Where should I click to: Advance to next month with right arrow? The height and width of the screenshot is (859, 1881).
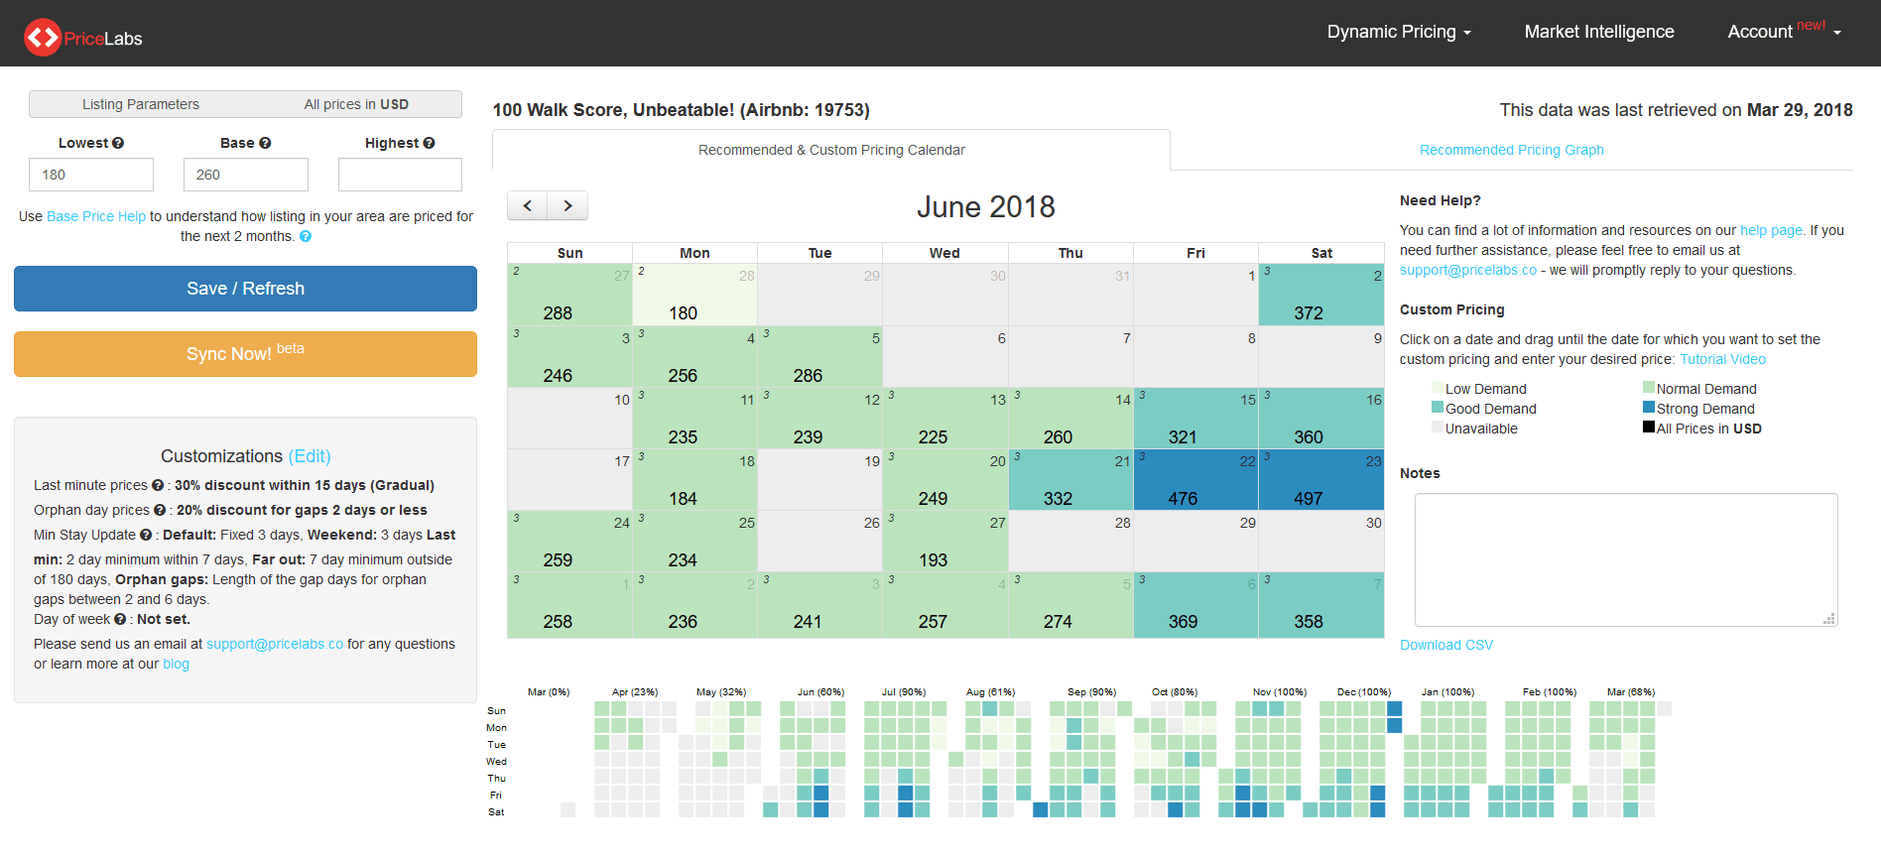point(567,205)
